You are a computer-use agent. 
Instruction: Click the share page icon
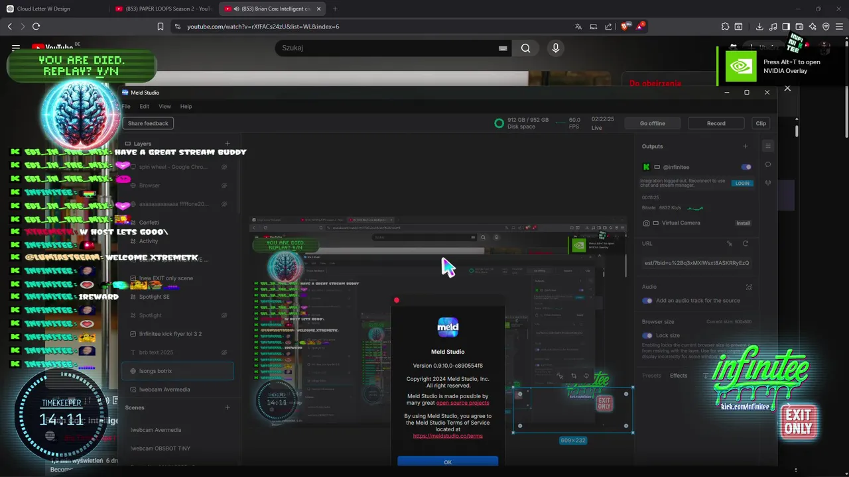(608, 26)
